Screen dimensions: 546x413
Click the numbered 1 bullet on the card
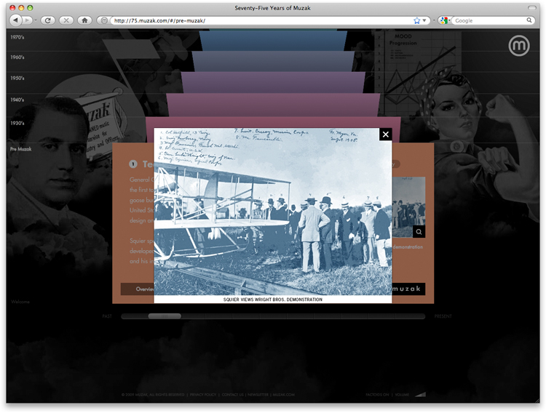click(133, 164)
